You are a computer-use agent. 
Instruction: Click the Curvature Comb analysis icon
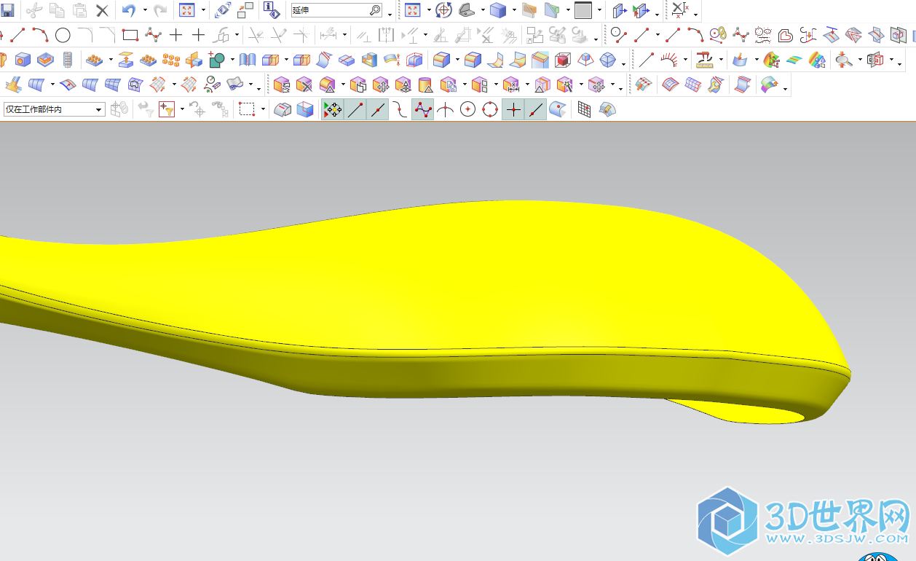coord(670,60)
